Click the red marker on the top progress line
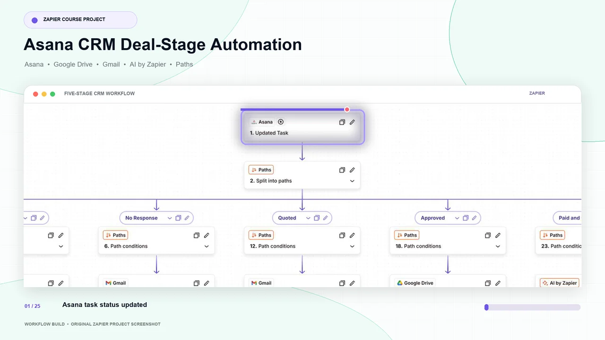The width and height of the screenshot is (605, 340). click(x=347, y=110)
